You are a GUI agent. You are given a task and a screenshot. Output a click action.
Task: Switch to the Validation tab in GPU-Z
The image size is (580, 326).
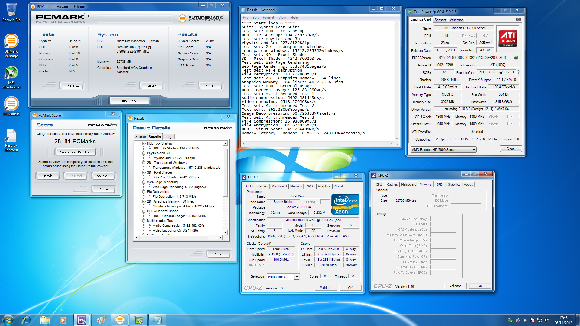456,20
